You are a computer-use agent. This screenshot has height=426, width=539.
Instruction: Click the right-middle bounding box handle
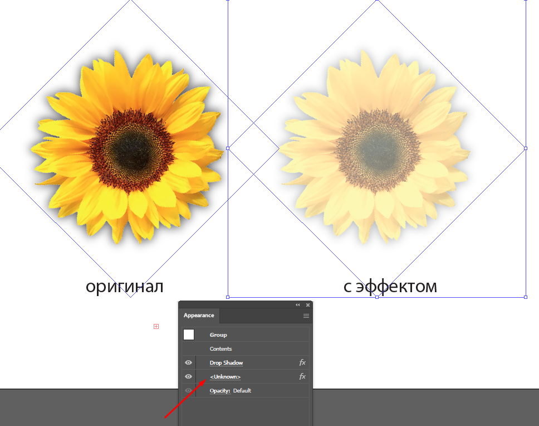click(526, 148)
